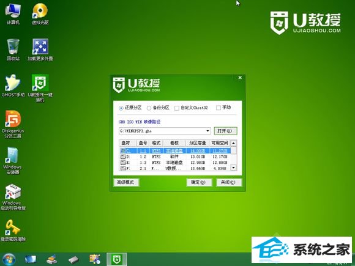Open the 计算机 desktop icon
The image size is (355, 266).
tap(13, 13)
